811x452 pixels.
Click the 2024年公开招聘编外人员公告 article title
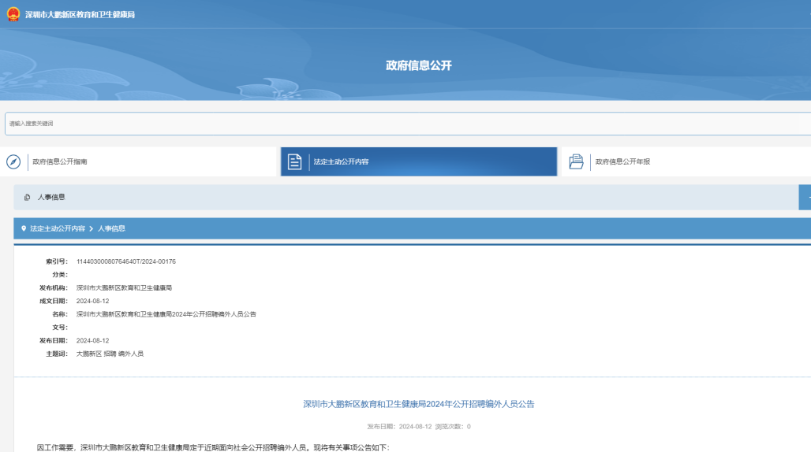[419, 404]
